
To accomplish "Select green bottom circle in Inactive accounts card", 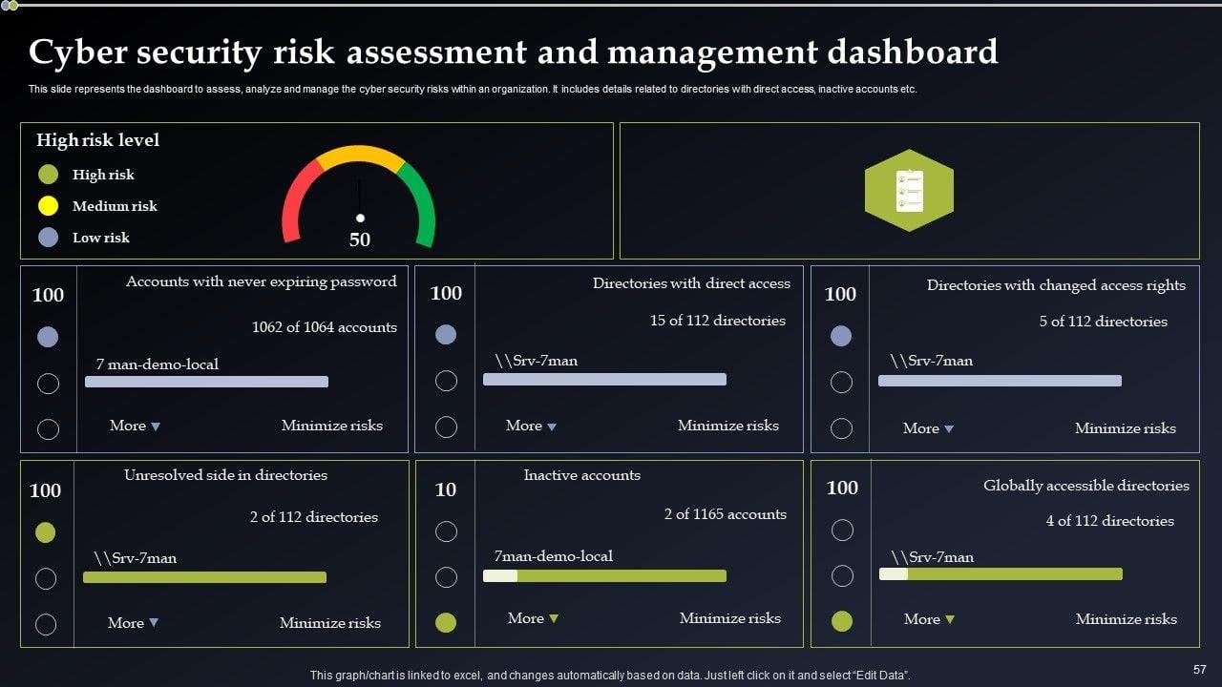I will coord(446,623).
